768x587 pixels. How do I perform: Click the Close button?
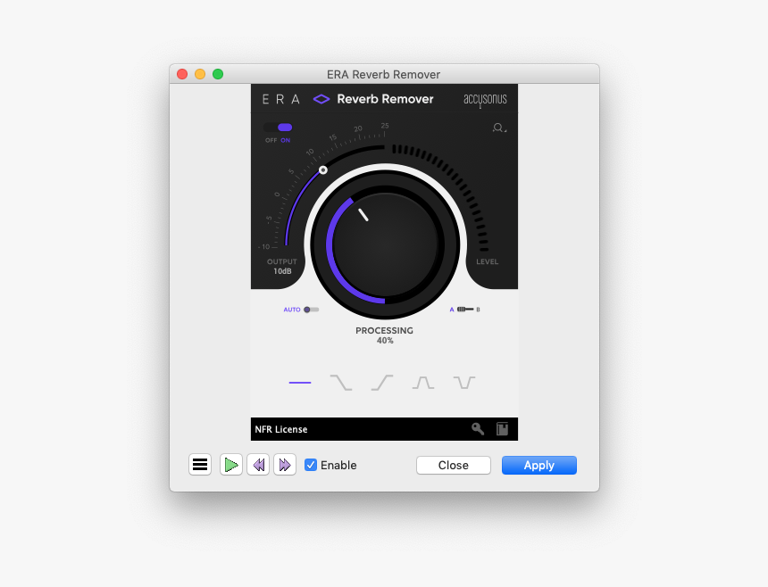(453, 465)
